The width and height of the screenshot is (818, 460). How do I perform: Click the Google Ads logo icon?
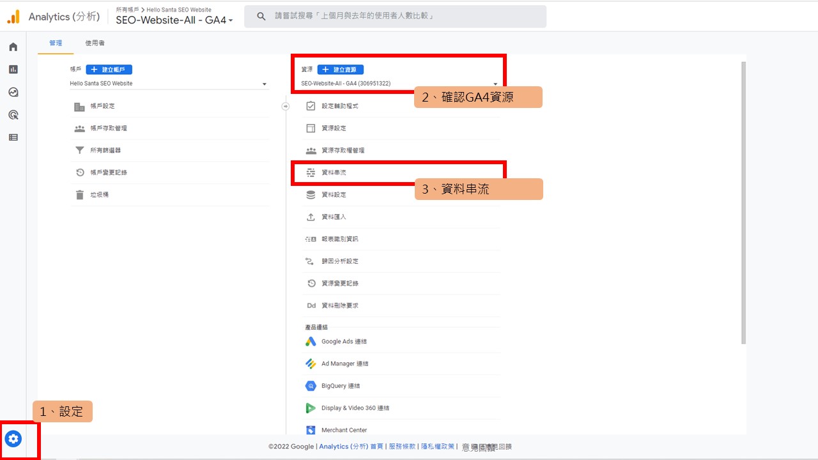tap(311, 342)
